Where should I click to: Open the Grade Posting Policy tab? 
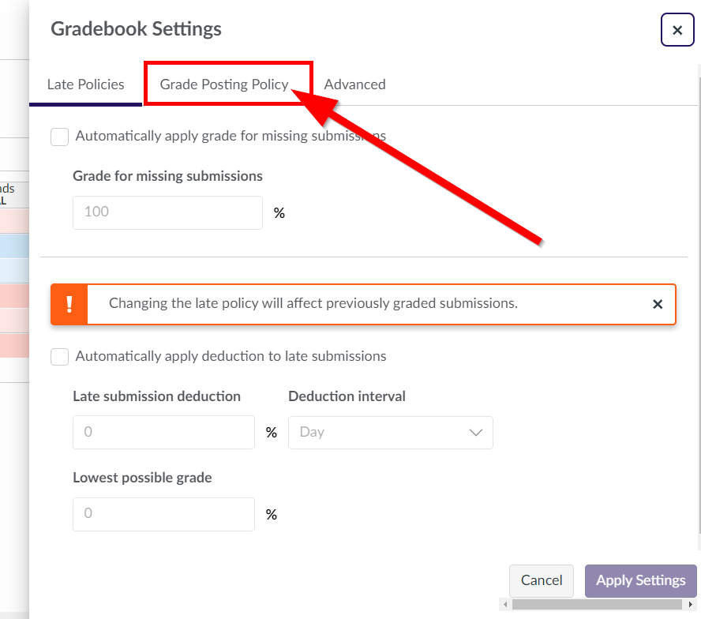(x=224, y=84)
